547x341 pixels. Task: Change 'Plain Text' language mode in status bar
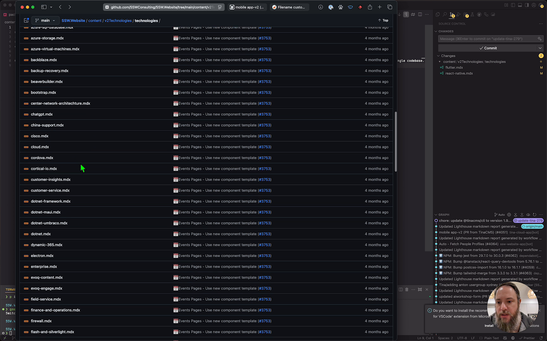491,338
